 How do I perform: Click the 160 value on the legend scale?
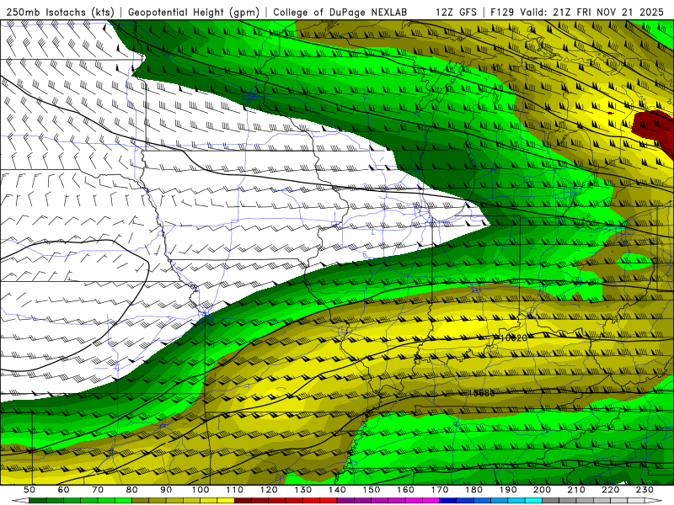(405, 490)
